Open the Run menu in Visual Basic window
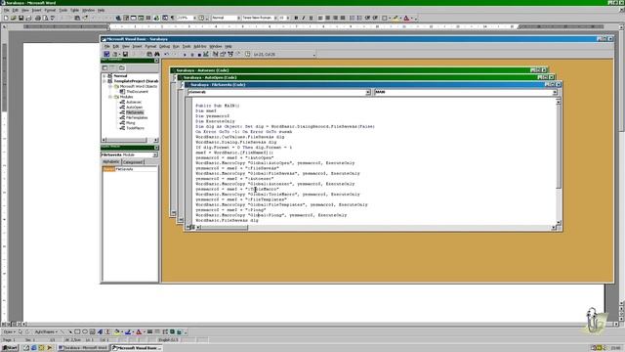The image size is (625, 352). [x=176, y=46]
